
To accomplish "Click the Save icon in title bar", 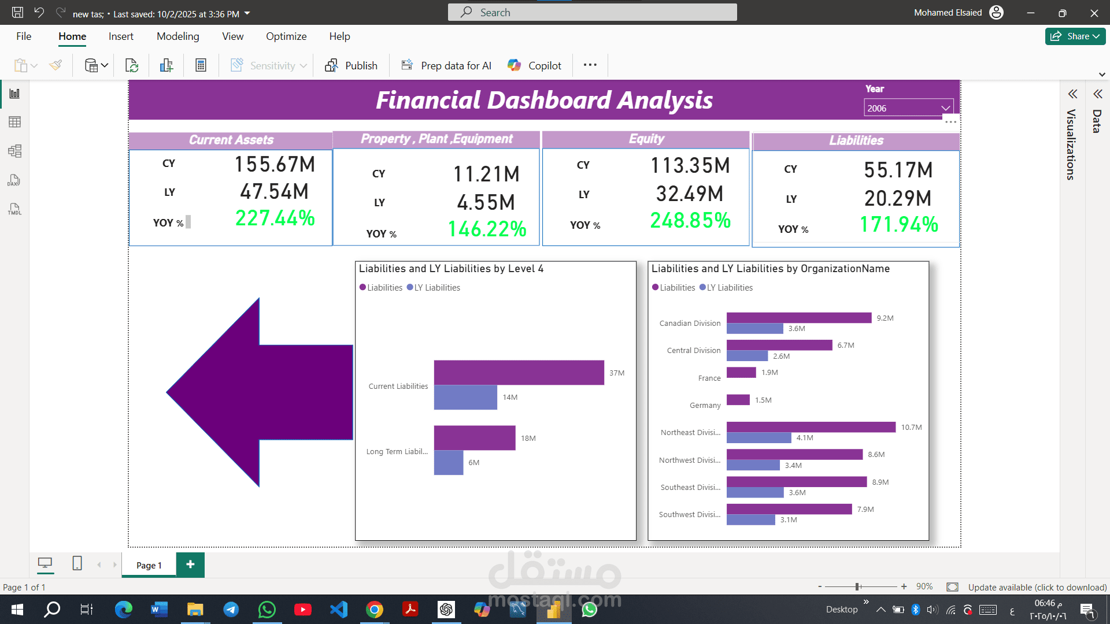I will (17, 12).
